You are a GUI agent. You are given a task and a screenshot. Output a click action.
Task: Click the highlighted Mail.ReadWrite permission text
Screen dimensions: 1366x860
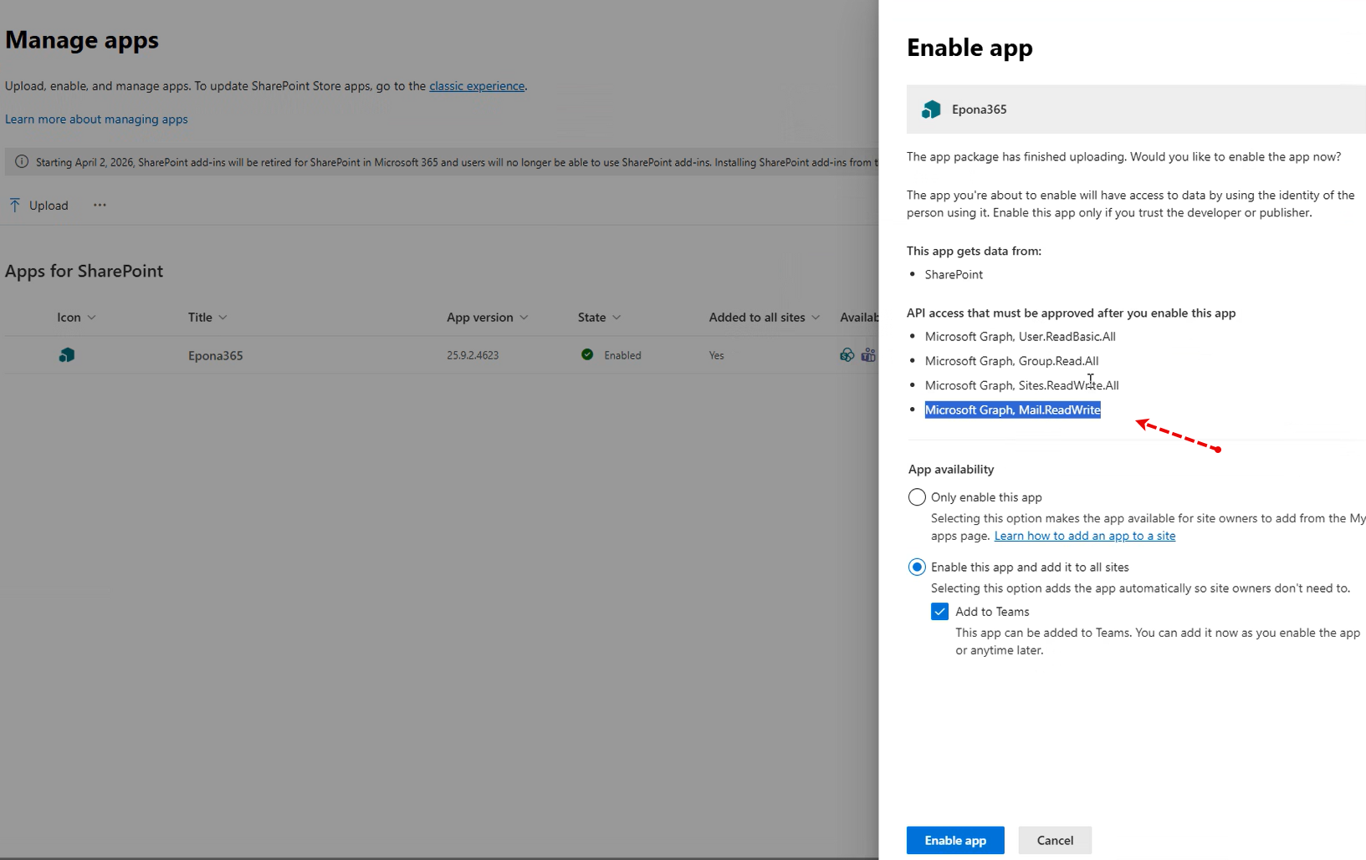(x=1012, y=410)
